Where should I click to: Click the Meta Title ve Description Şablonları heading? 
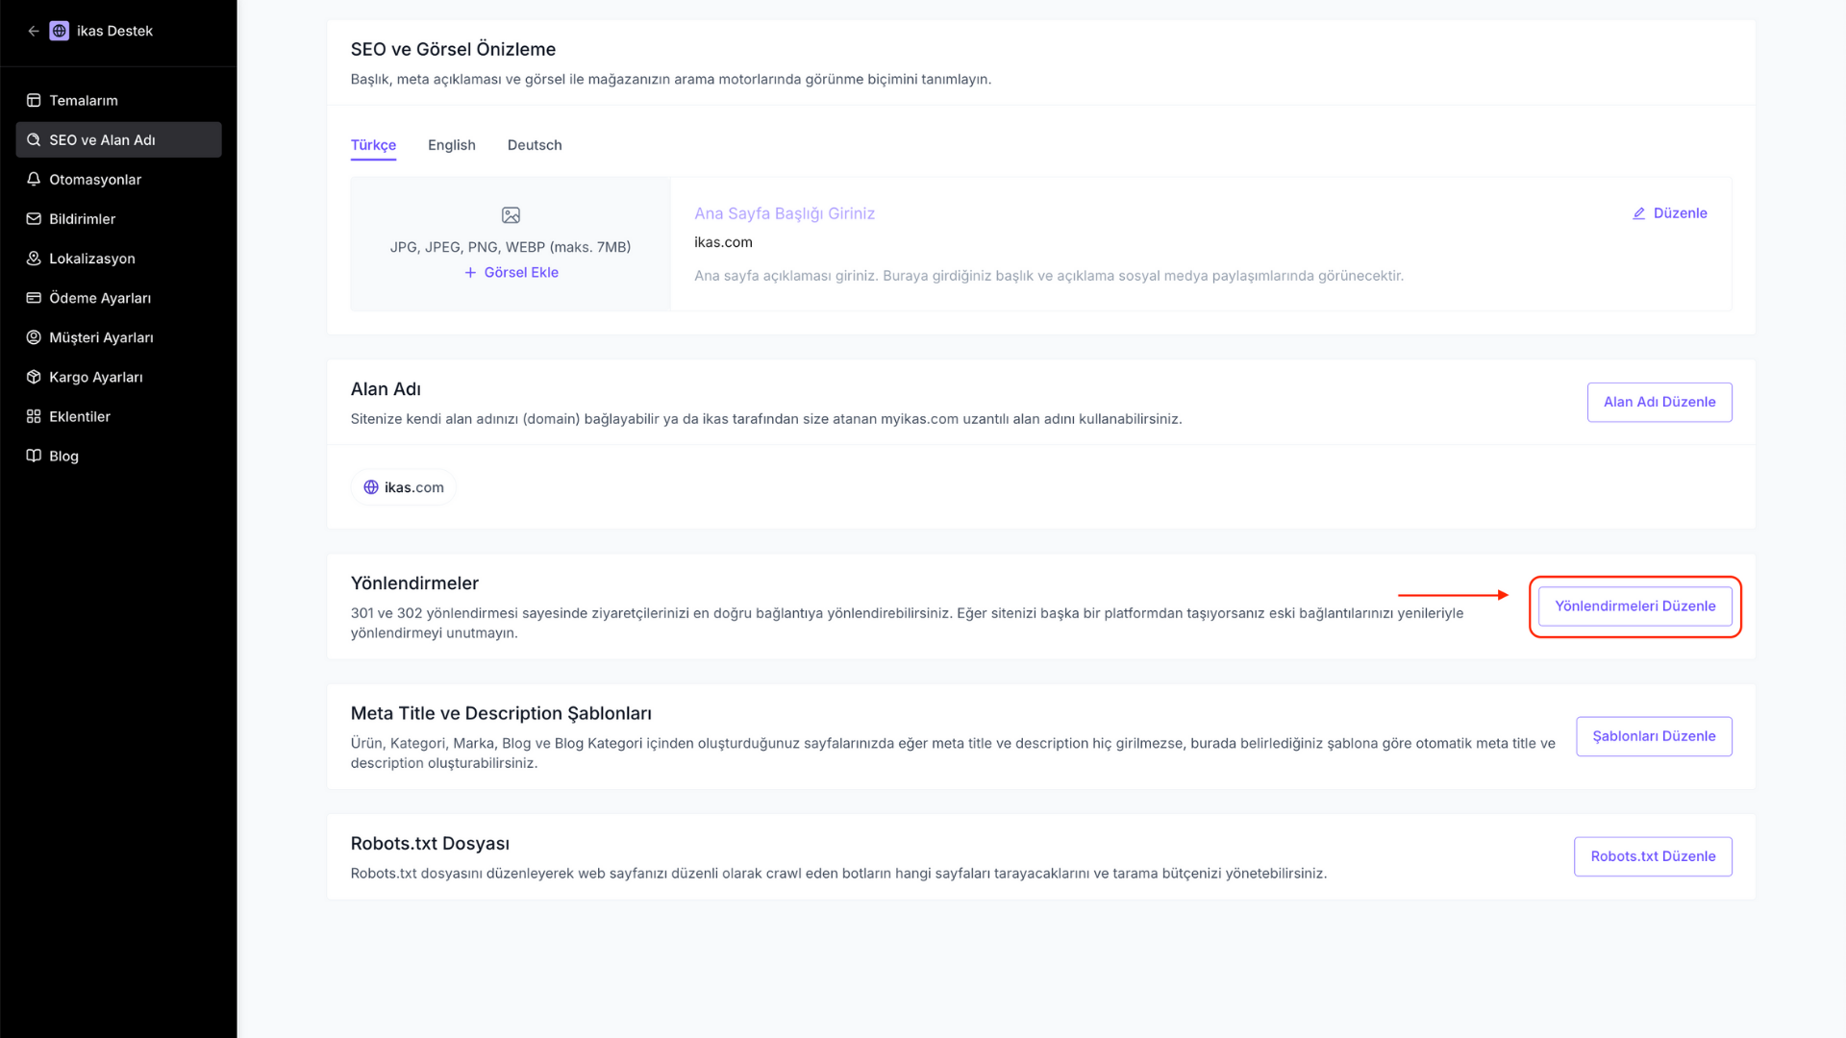501,713
